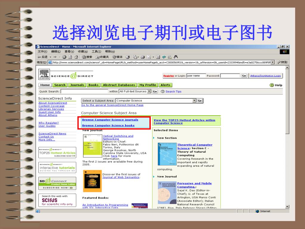
Task: Click Go button beside subject area
Action: click(x=200, y=101)
